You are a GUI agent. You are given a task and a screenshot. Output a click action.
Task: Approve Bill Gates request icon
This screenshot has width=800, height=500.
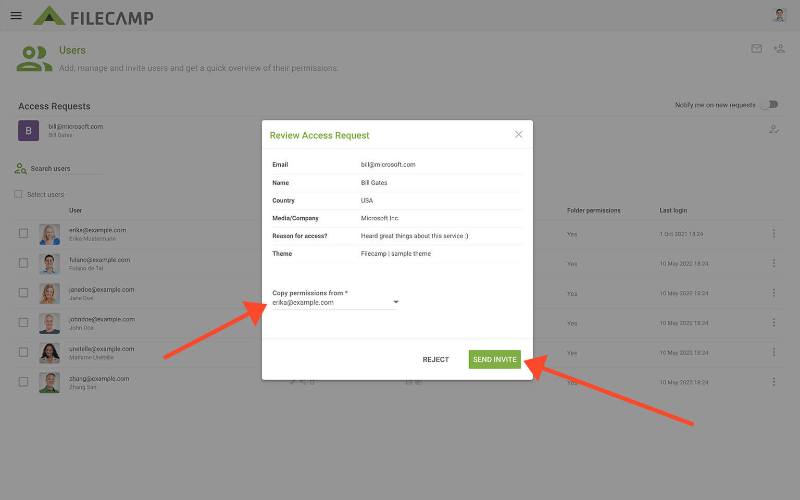pos(774,130)
